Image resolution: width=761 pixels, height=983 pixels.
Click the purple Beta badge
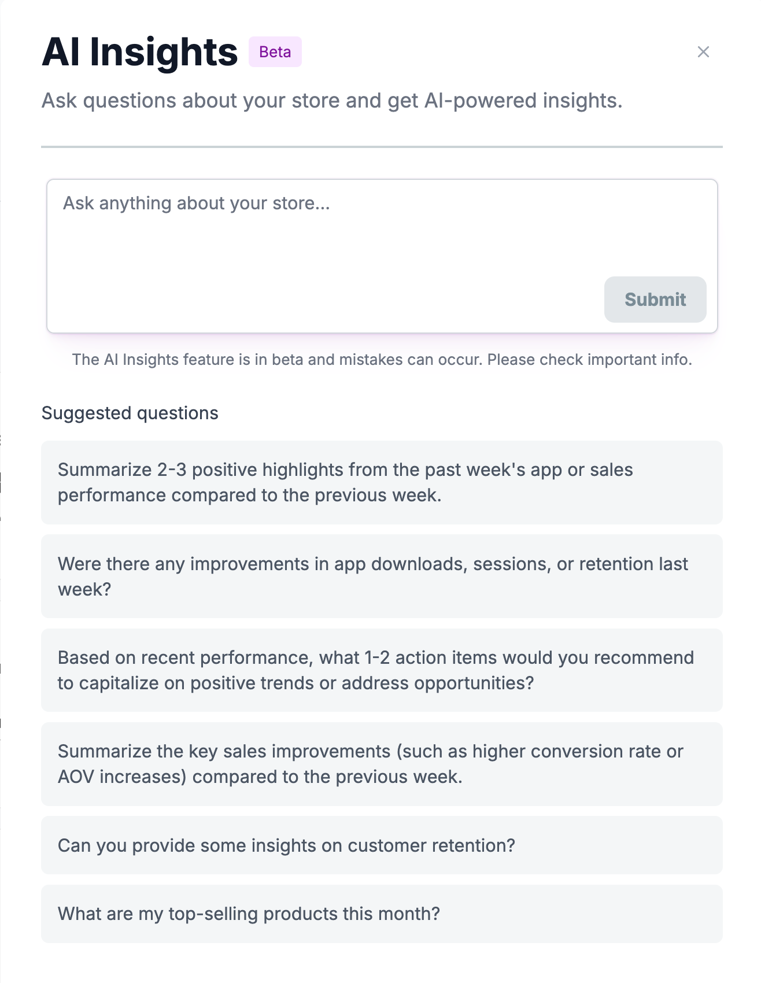click(x=275, y=52)
